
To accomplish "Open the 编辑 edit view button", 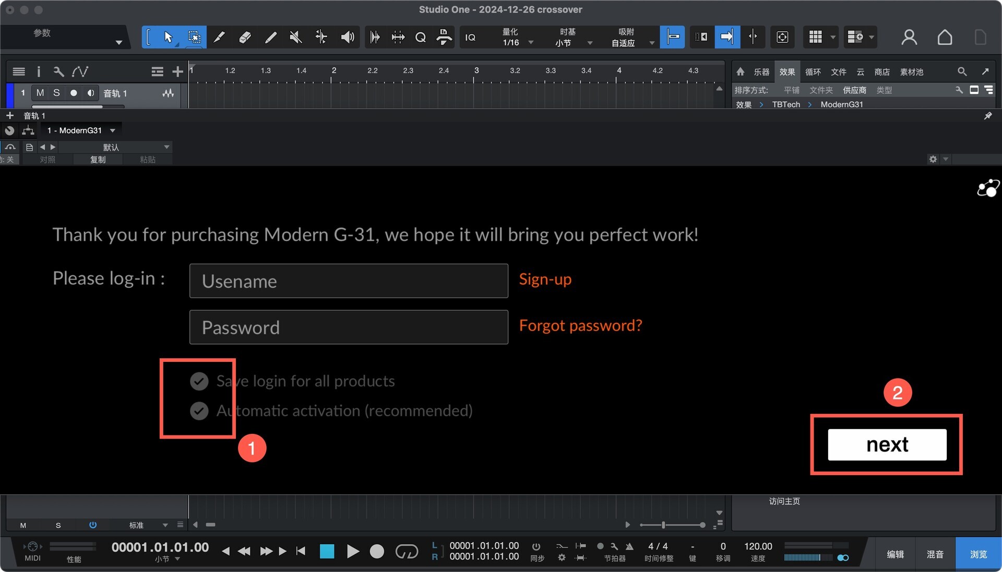I will [x=895, y=554].
